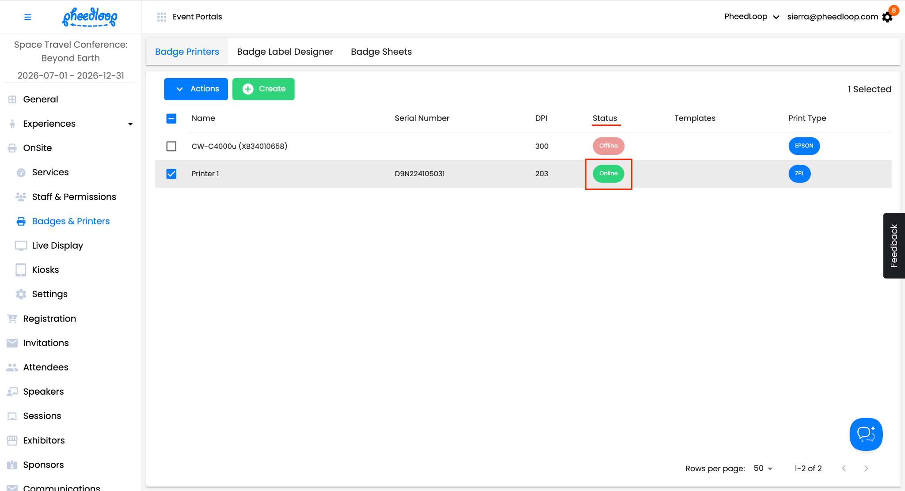Click the OnSite printer icon
Image resolution: width=905 pixels, height=491 pixels.
pos(12,148)
